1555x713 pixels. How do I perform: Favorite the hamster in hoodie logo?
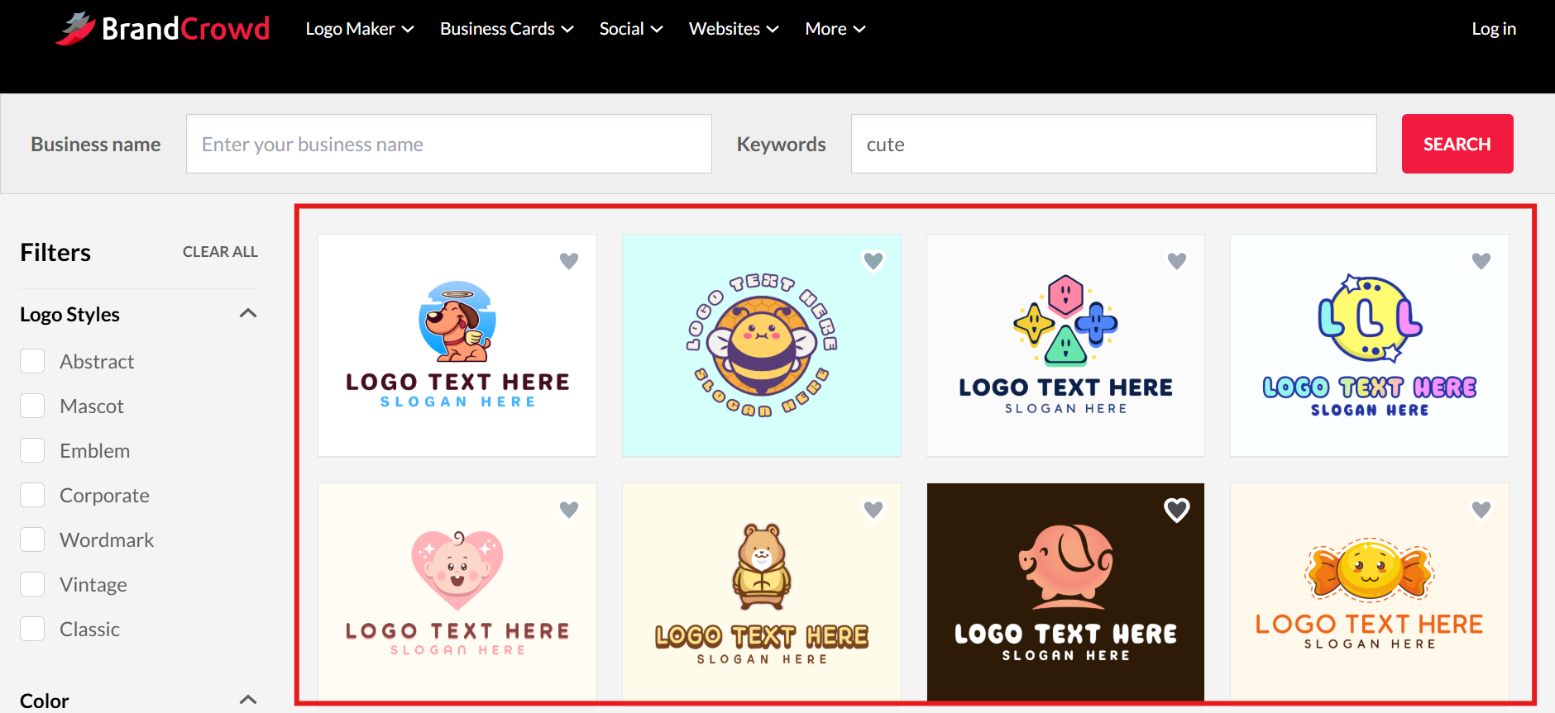(873, 510)
